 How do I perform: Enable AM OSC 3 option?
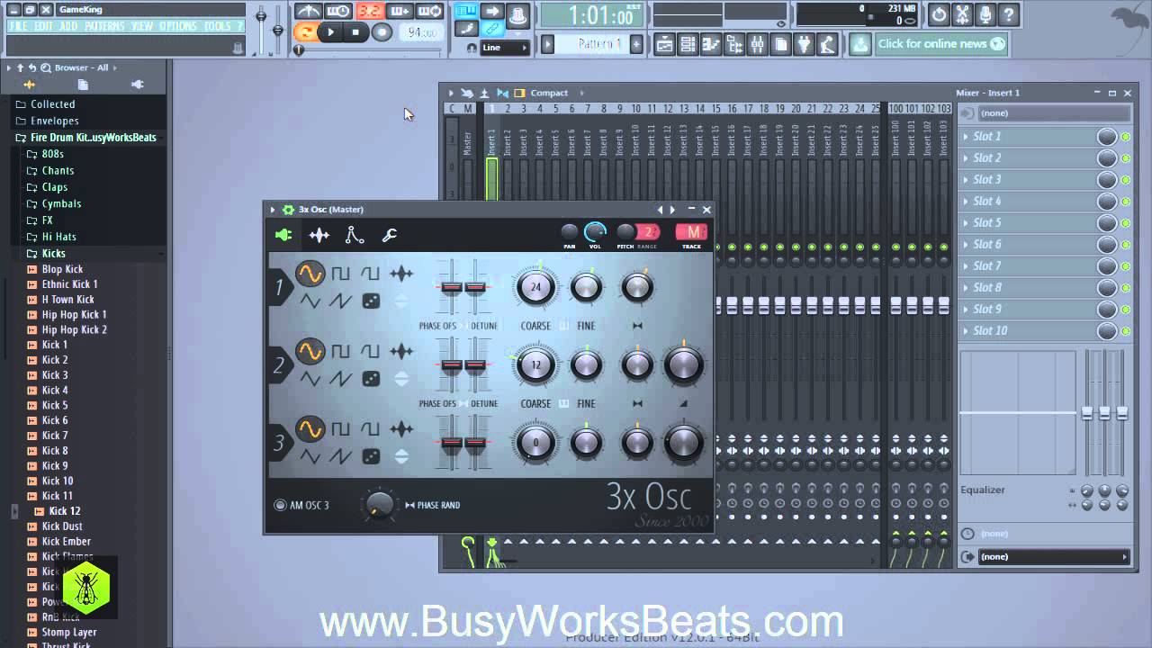tap(280, 505)
